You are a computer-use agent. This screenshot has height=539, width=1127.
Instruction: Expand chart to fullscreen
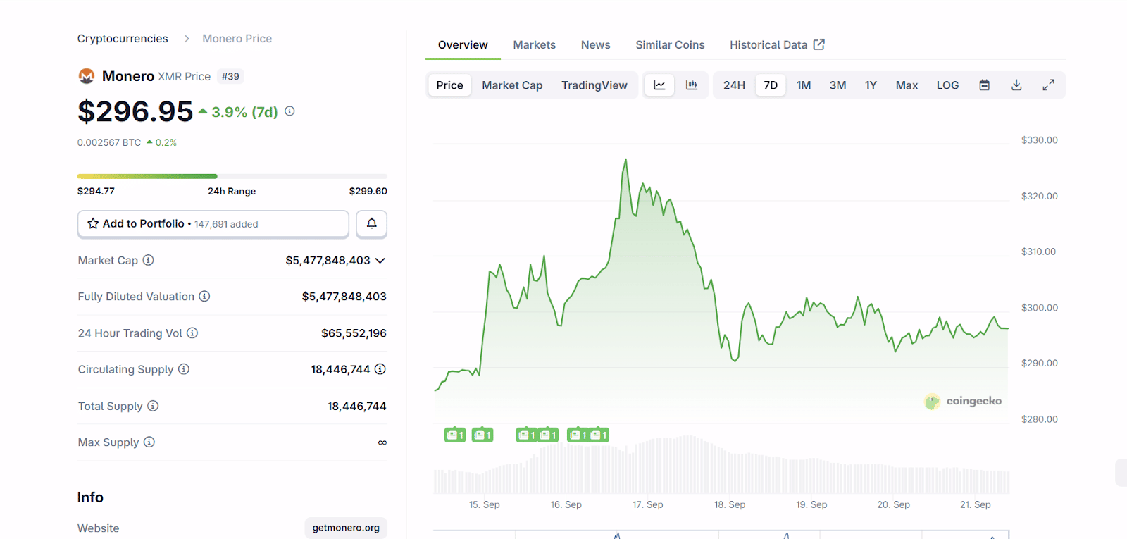tap(1048, 85)
